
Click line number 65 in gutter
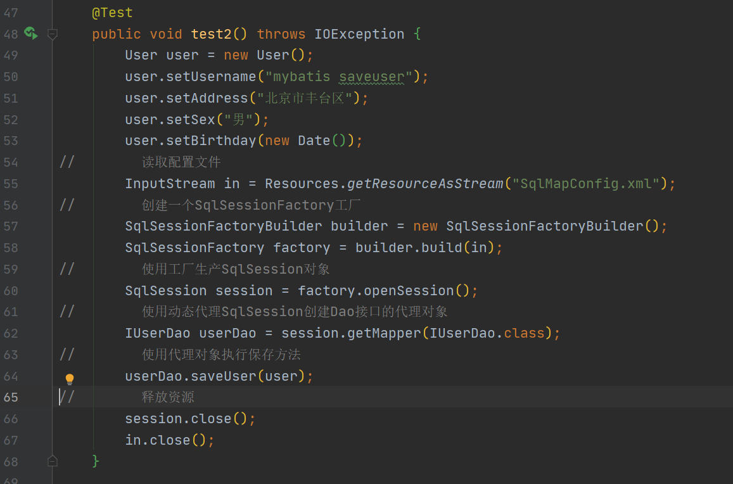point(11,398)
